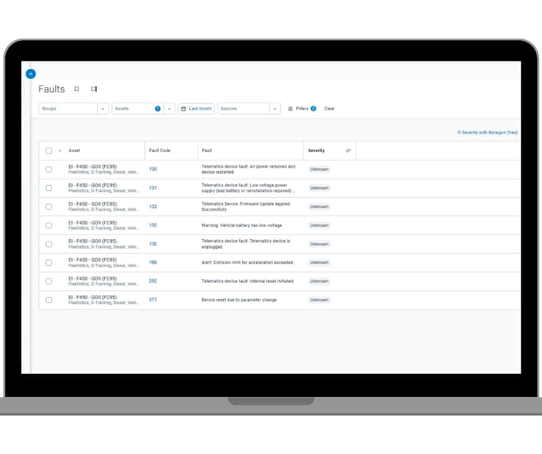Collapse the sidebar with the blue chevron button
The image size is (542, 454).
tap(31, 74)
